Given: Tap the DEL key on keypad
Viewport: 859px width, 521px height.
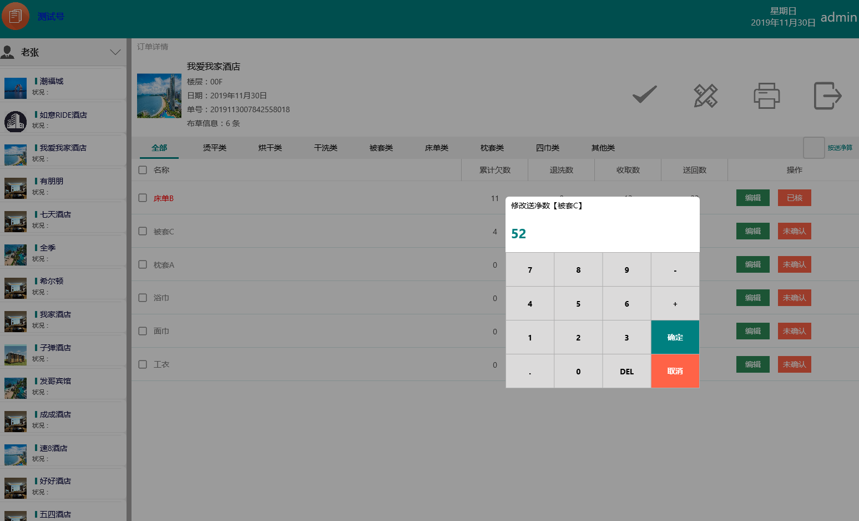Looking at the screenshot, I should [x=626, y=372].
